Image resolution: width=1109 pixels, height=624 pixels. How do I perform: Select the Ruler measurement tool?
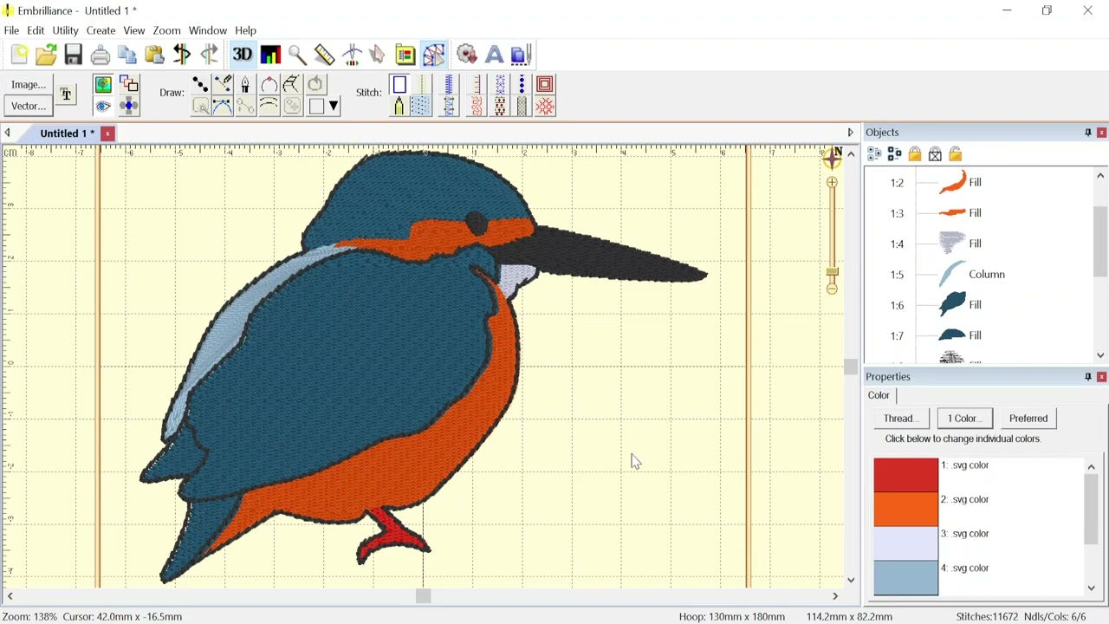(x=323, y=54)
